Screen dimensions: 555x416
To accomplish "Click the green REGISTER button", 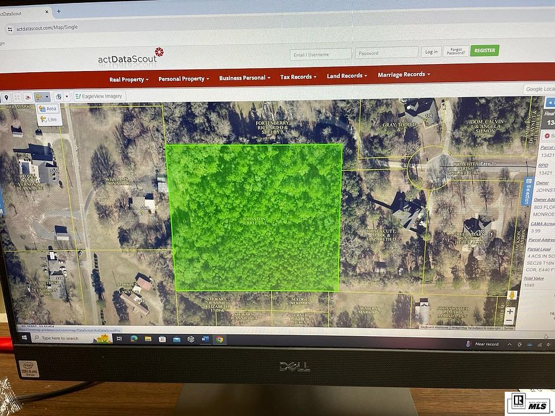I will pyautogui.click(x=484, y=50).
